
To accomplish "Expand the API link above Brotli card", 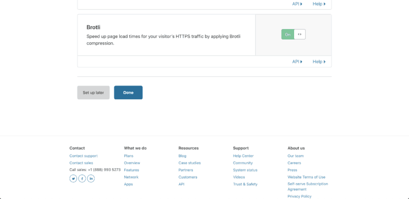I will point(297,4).
